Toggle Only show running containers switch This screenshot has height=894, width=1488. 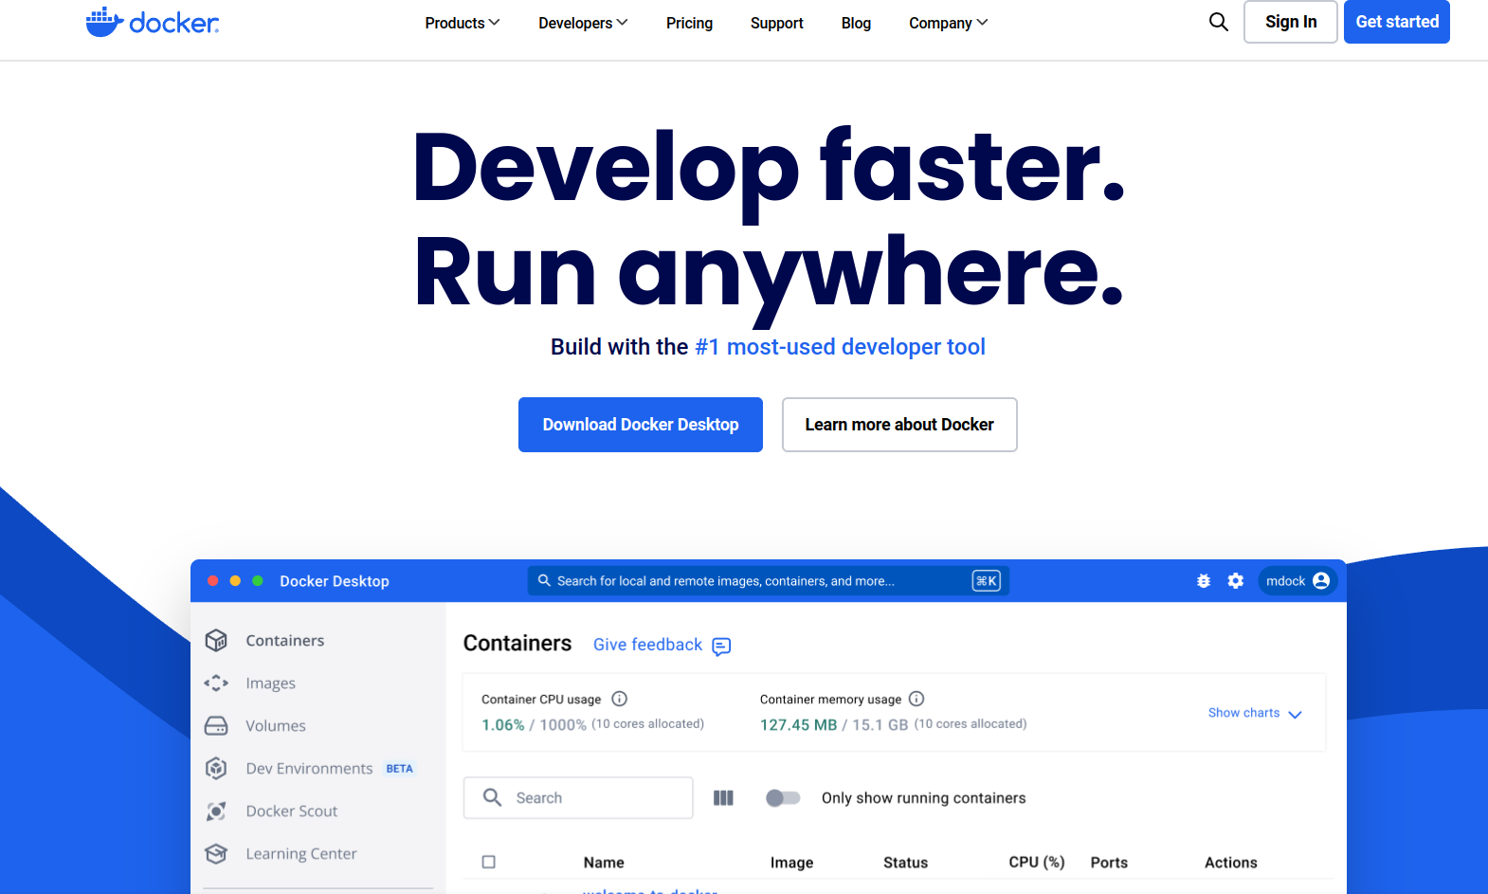coord(783,798)
